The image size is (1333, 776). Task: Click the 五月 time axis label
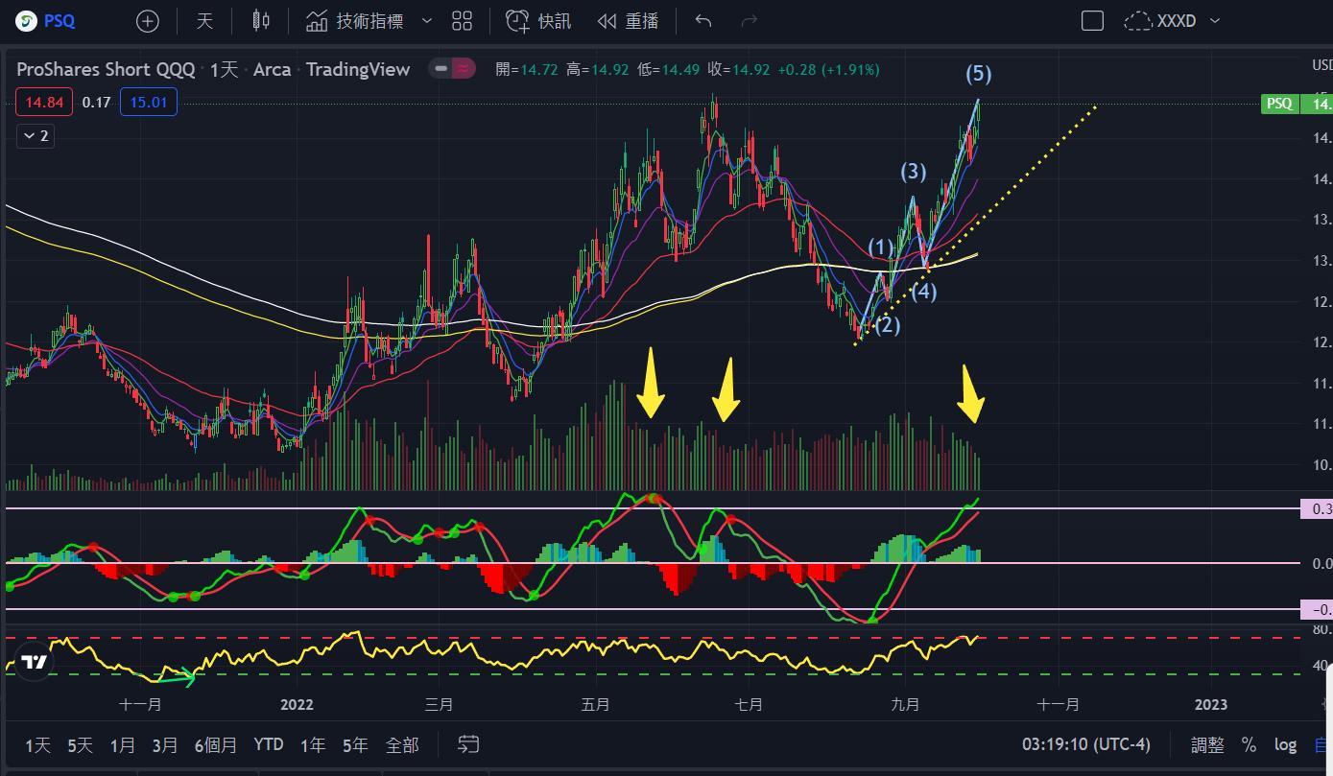point(595,705)
